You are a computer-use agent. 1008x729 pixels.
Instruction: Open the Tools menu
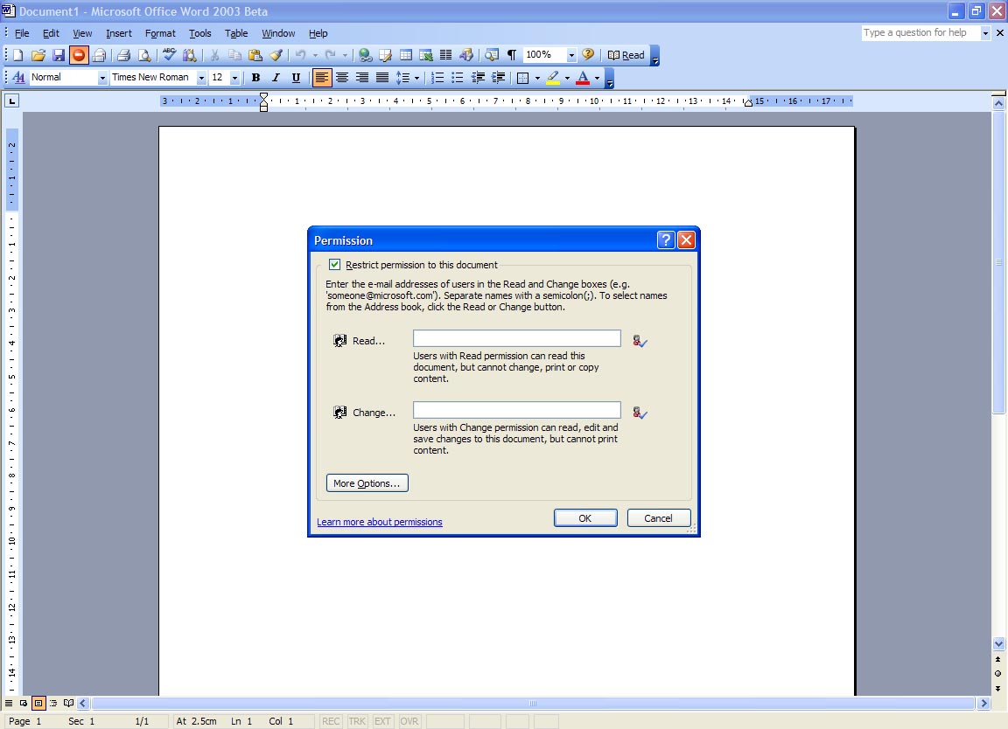199,33
